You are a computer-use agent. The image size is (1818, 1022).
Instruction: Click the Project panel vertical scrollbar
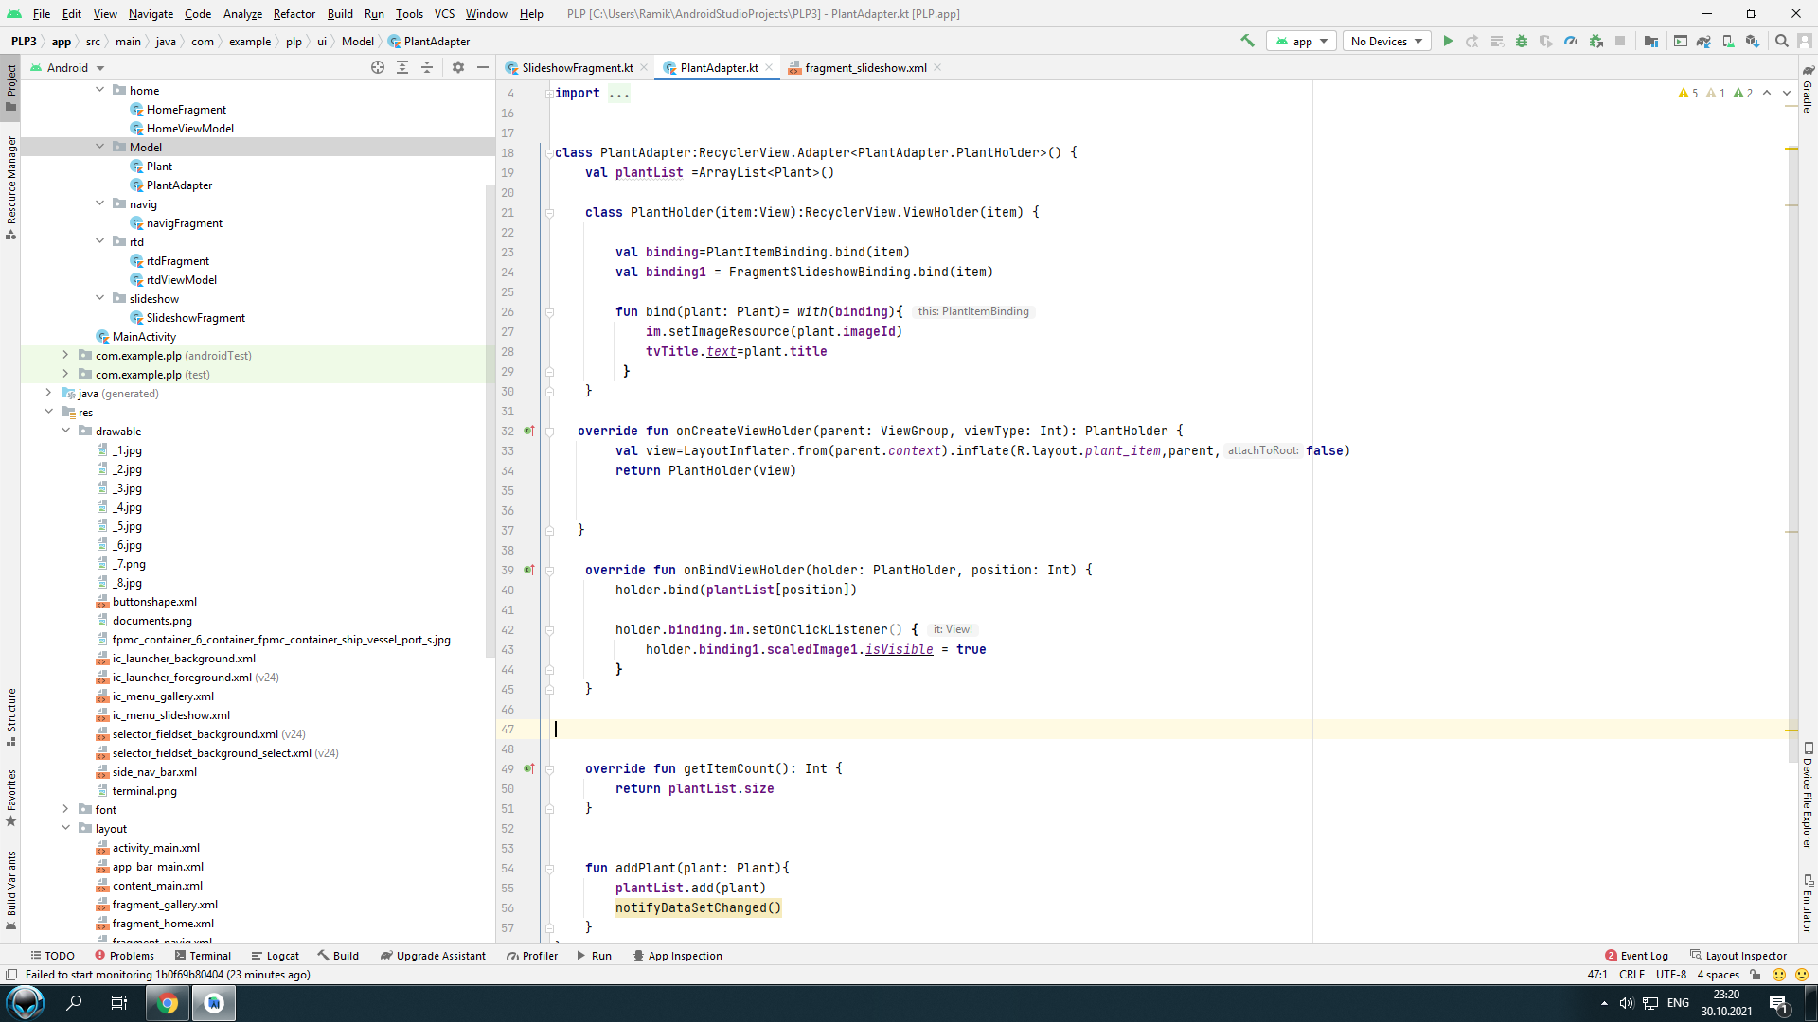(x=490, y=421)
